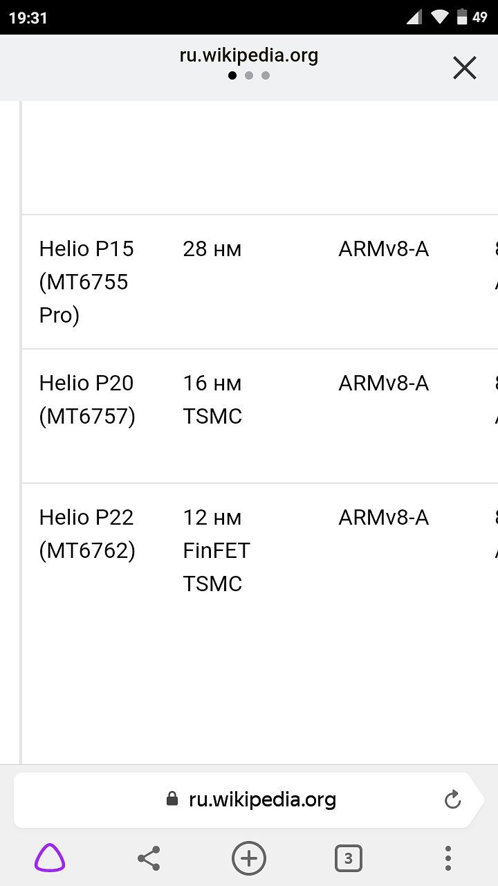This screenshot has width=498, height=886.
Task: Open the share icon in bottom bar
Action: tap(149, 858)
